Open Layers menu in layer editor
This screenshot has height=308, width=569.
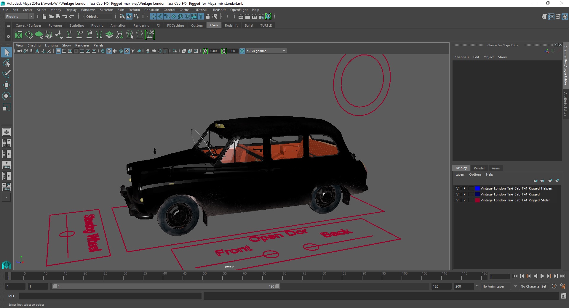click(460, 174)
